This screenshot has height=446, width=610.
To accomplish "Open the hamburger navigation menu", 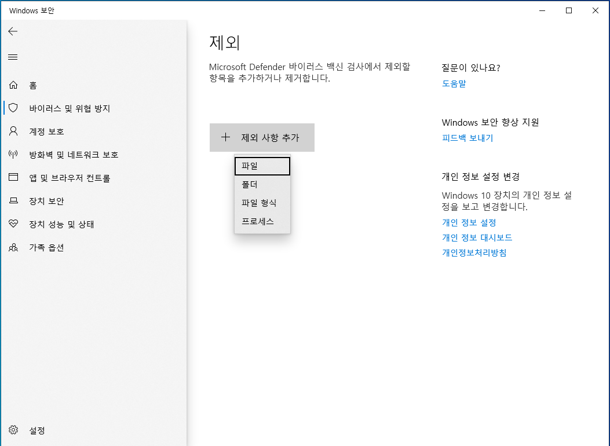I will point(13,57).
